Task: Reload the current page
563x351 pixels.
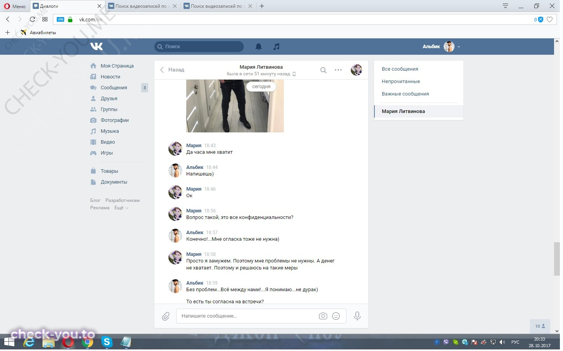Action: pyautogui.click(x=32, y=19)
